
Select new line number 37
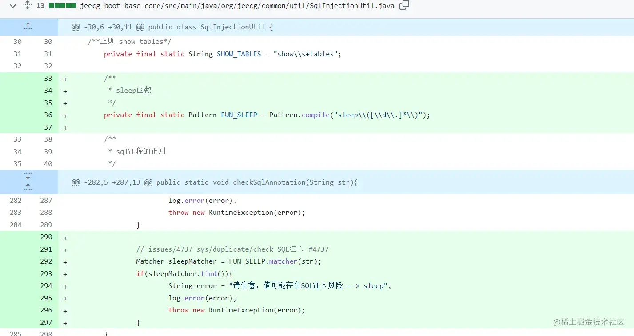tap(48, 127)
